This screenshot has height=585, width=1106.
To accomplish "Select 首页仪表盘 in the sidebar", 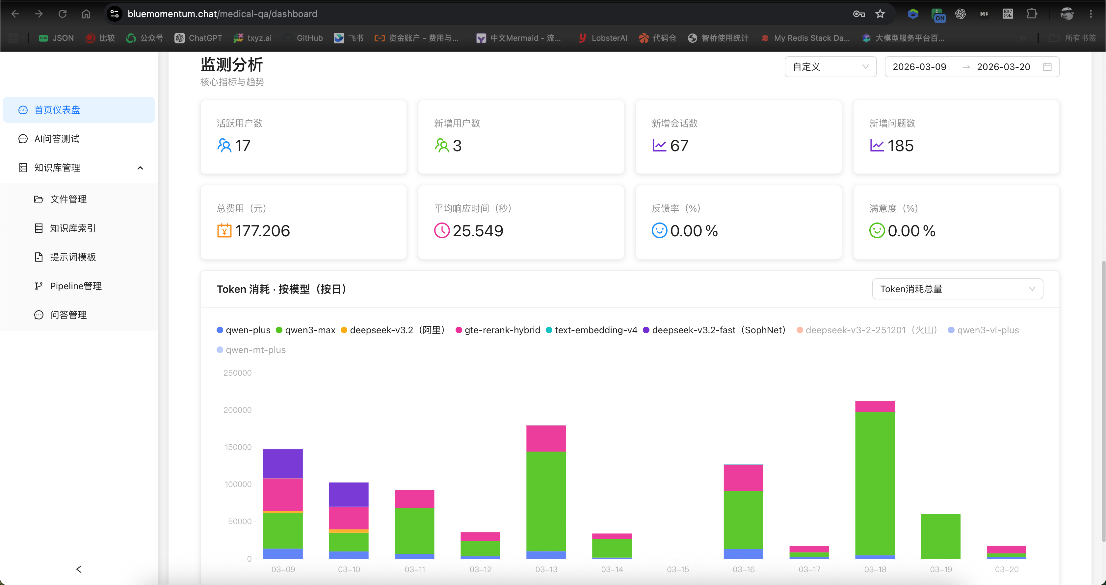I will pyautogui.click(x=79, y=110).
